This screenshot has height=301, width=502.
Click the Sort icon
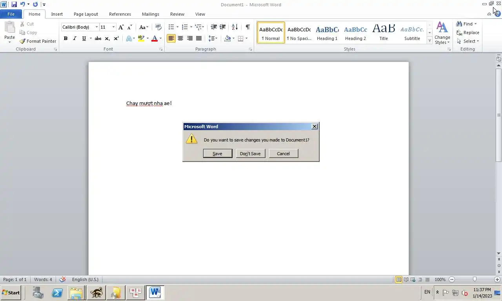point(235,27)
